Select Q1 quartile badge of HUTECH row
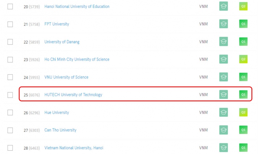258x154 pixels. pyautogui.click(x=243, y=94)
